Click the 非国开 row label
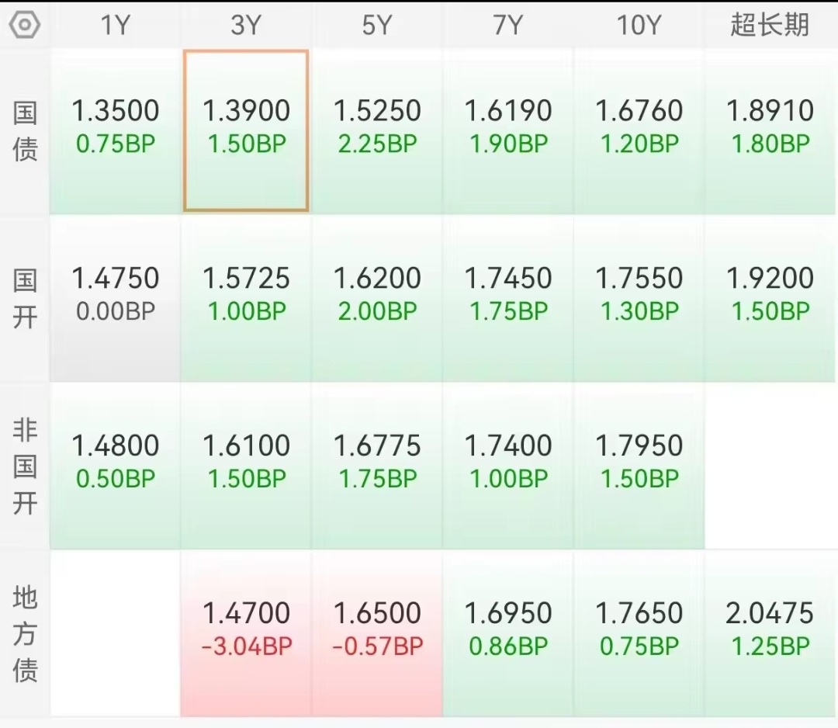Image resolution: width=838 pixels, height=728 pixels. click(25, 466)
